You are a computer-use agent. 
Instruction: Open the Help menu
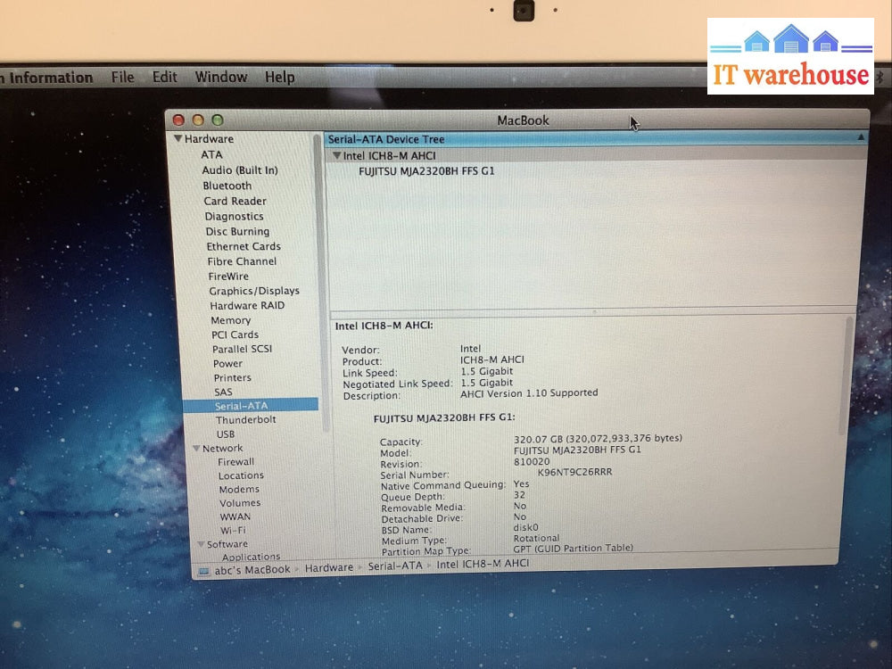(279, 78)
